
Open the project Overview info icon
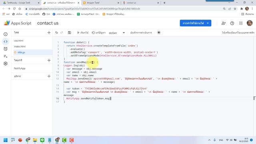[x=6, y=34]
